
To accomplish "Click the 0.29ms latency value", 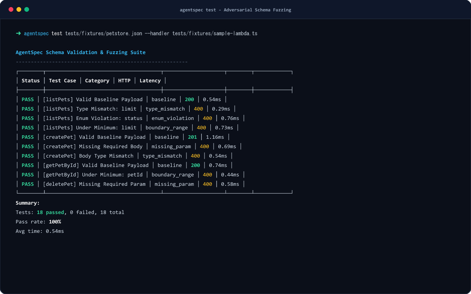I will point(221,109).
